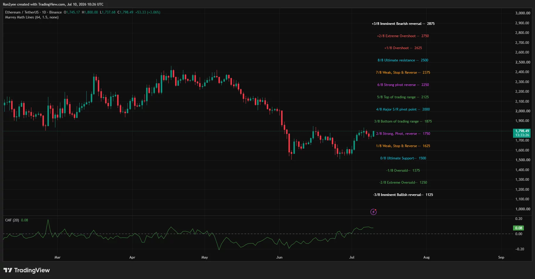Image resolution: width=535 pixels, height=279 pixels.
Task: Select the +3/8 Imminent Bearish reversal label
Action: [403, 24]
